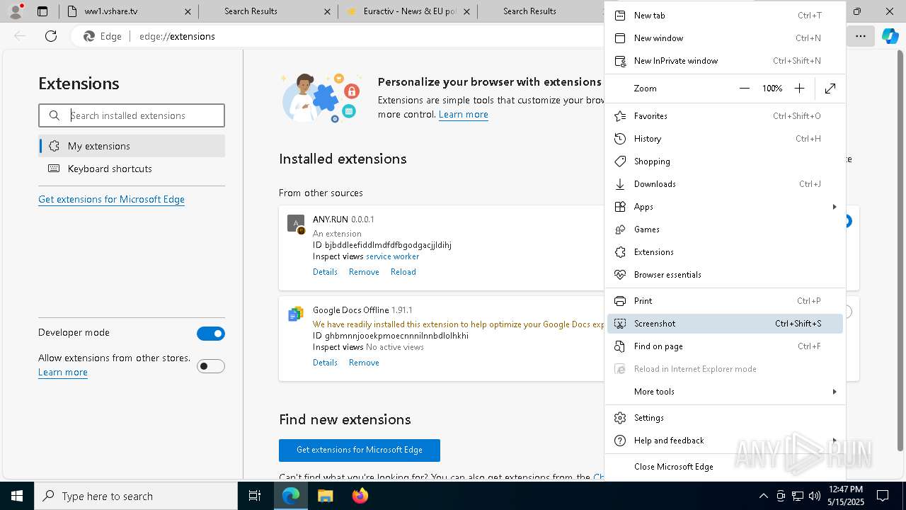Click the New window icon in menu
Screen dimensions: 906x510
pos(620,38)
